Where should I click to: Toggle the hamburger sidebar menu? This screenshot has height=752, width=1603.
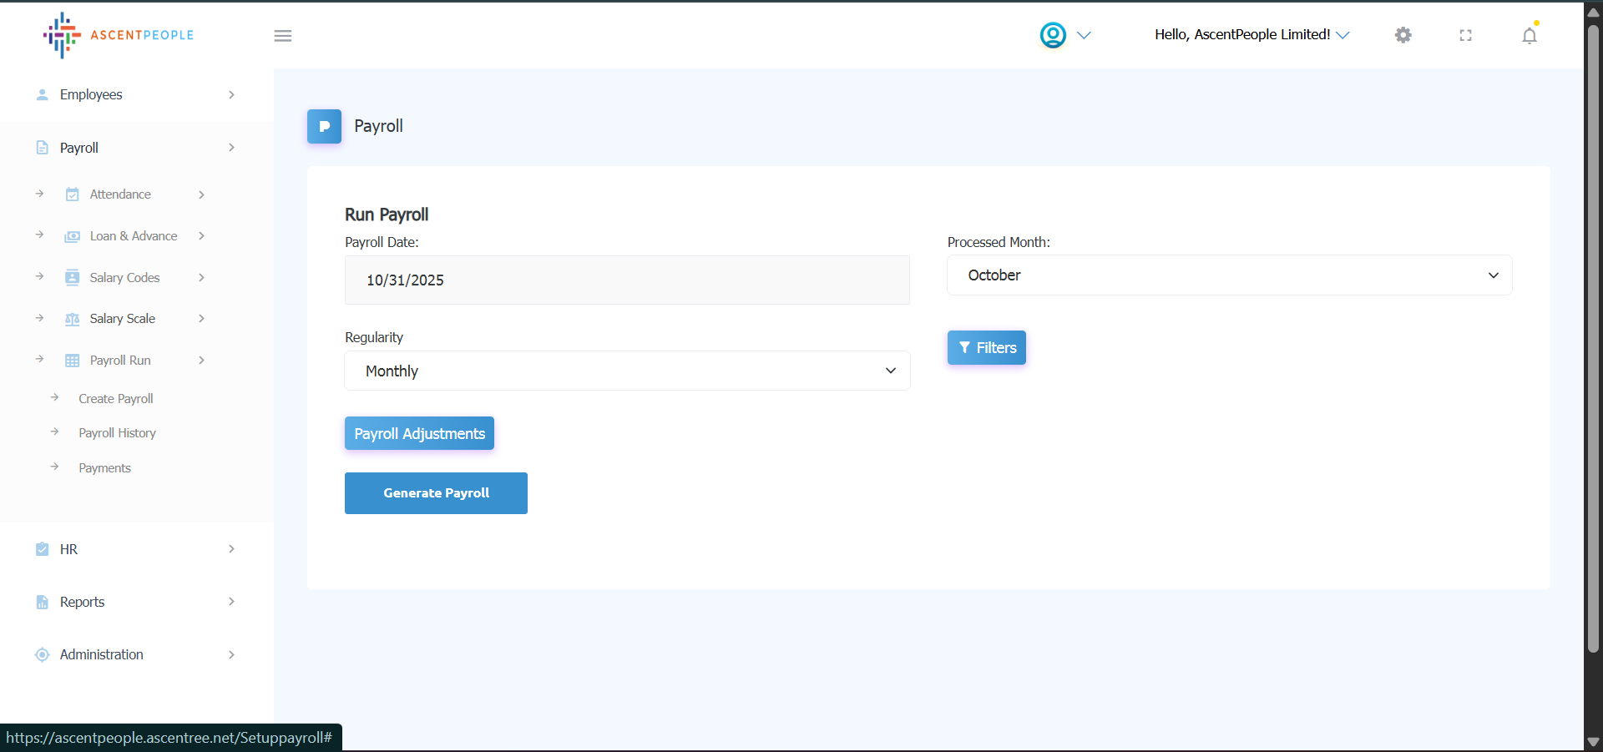(283, 36)
